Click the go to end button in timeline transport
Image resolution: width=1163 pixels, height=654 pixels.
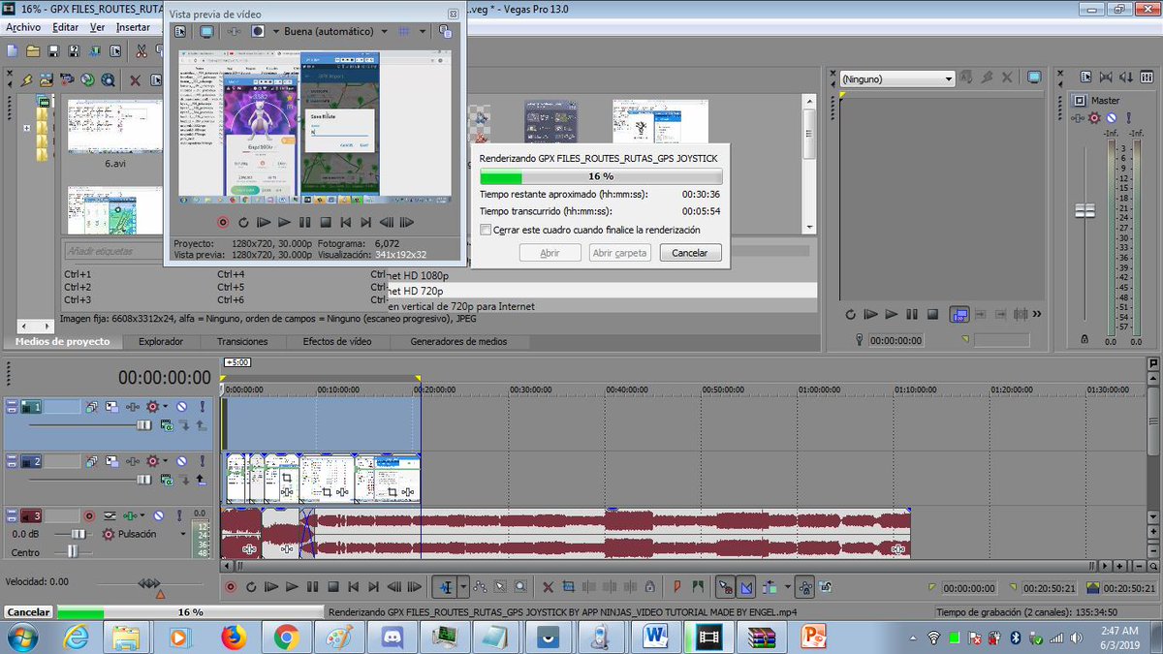pyautogui.click(x=373, y=586)
